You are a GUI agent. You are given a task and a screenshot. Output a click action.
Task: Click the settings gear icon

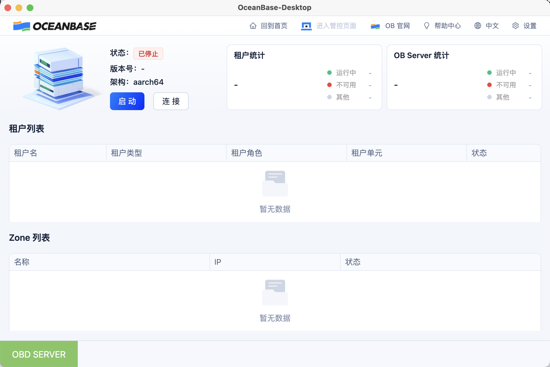point(515,26)
